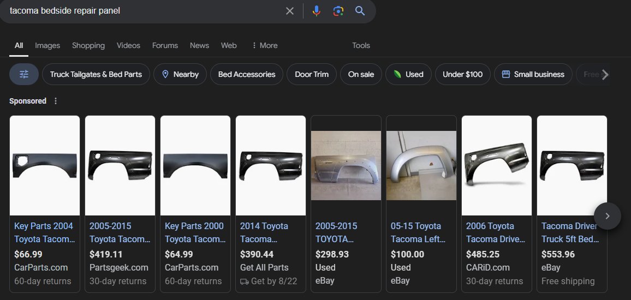Switch to the Web tab

229,45
